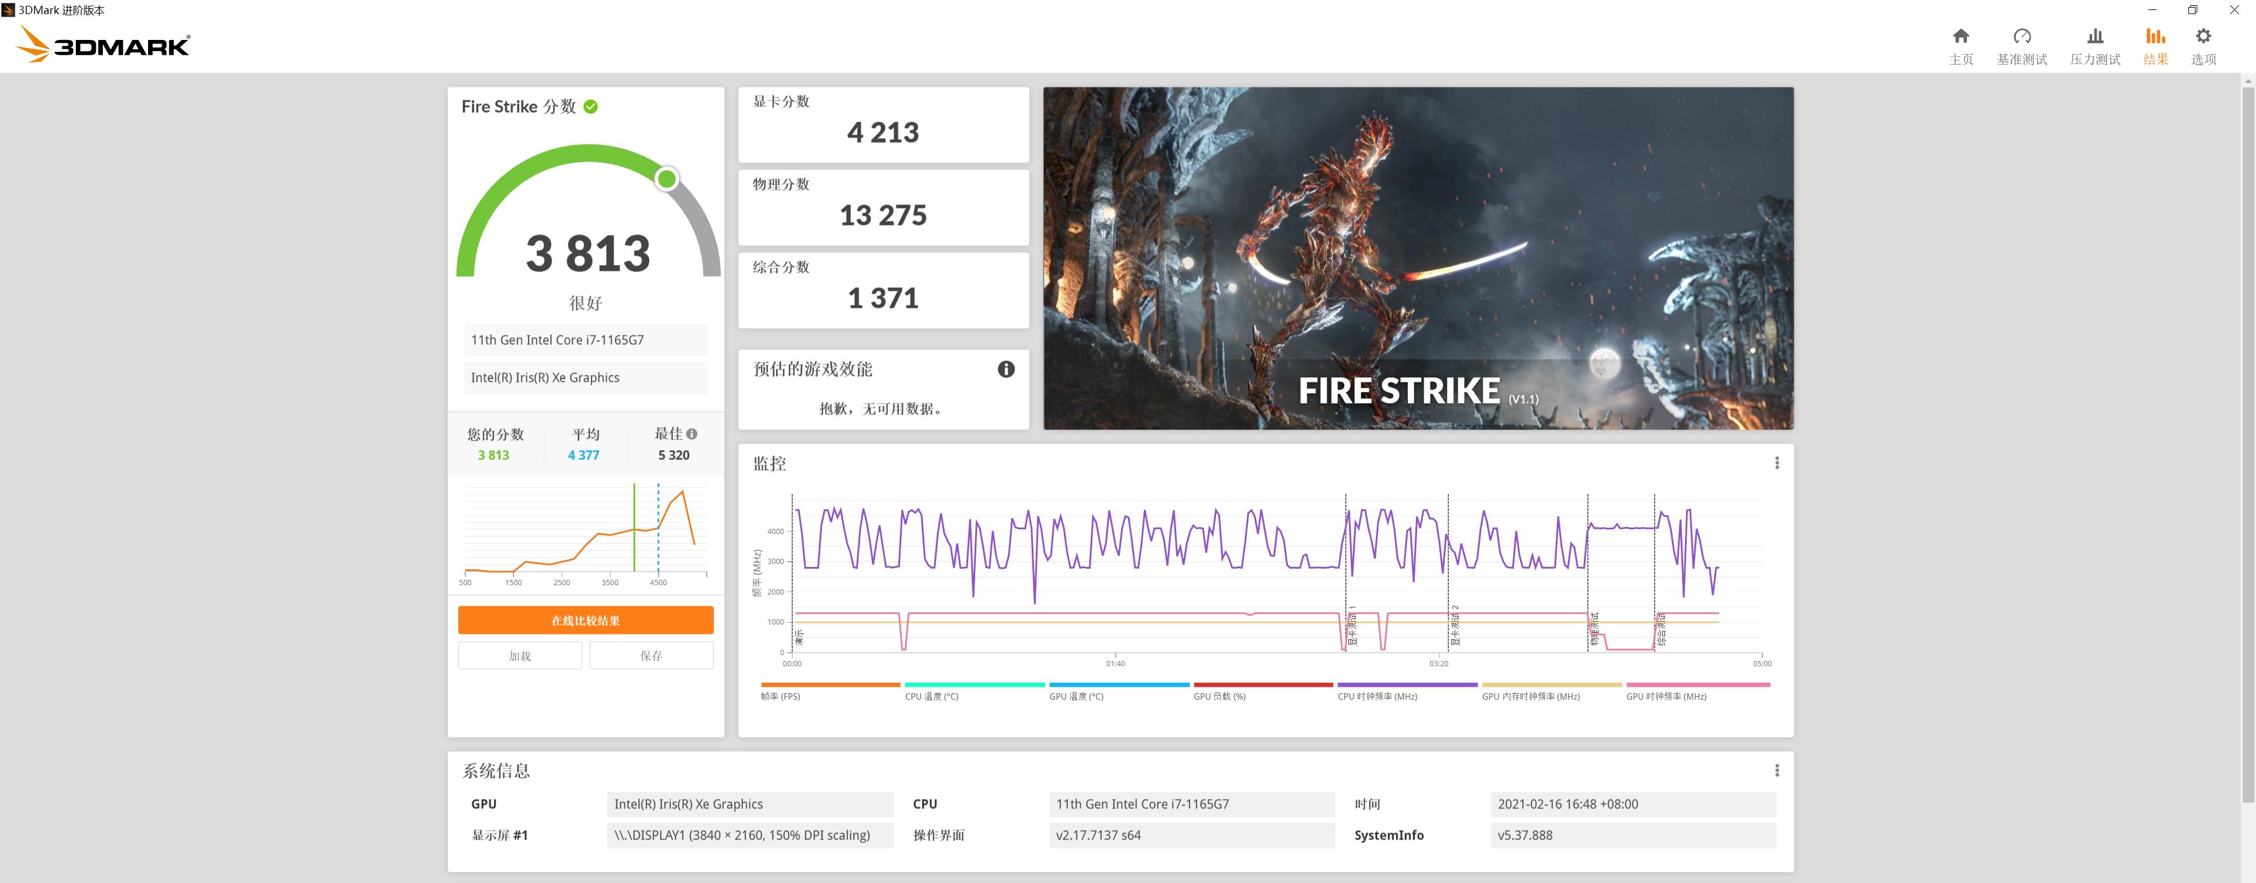2256x883 pixels.
Task: Select the Results (结果) chart icon
Action: [x=2156, y=37]
